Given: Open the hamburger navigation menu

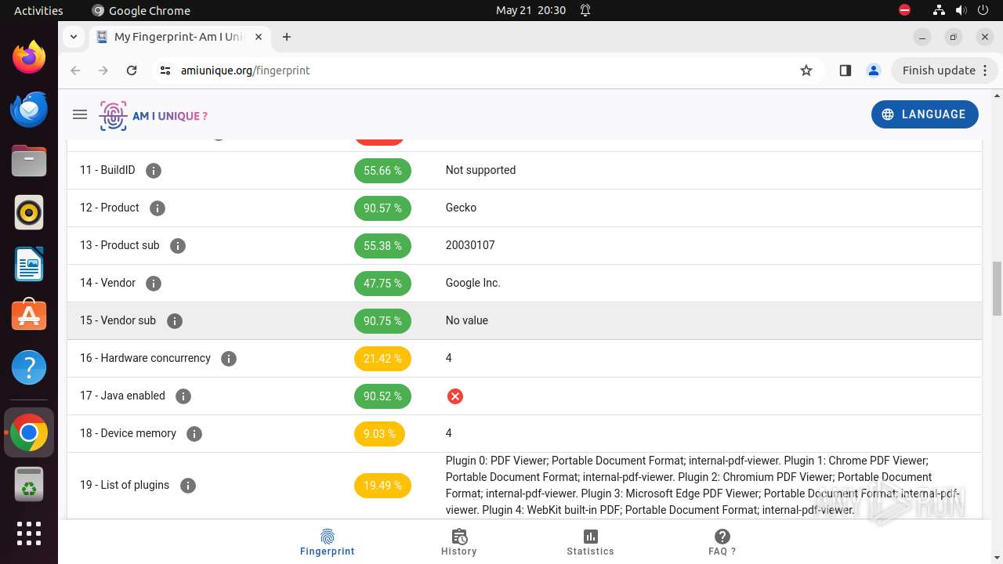Looking at the screenshot, I should [x=79, y=114].
